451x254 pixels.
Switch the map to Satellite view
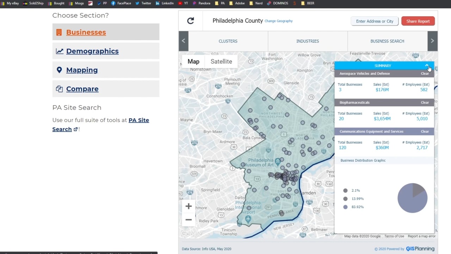(221, 61)
